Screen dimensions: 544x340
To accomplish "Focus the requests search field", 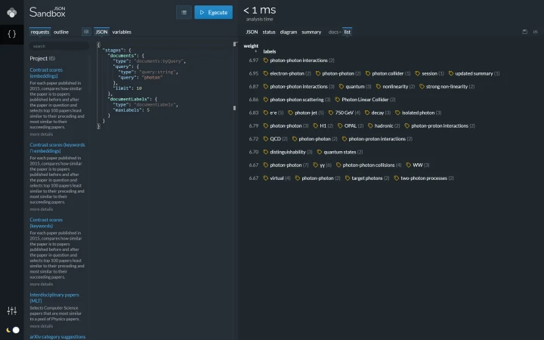I will 59,46.
